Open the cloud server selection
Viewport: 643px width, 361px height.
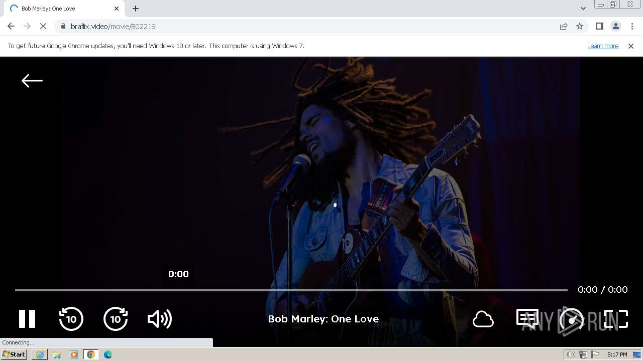[483, 319]
